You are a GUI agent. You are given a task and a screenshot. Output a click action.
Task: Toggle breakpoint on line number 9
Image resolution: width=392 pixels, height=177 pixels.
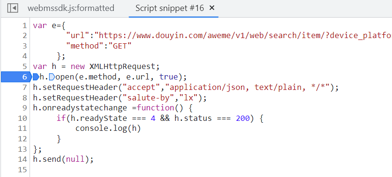(24, 108)
